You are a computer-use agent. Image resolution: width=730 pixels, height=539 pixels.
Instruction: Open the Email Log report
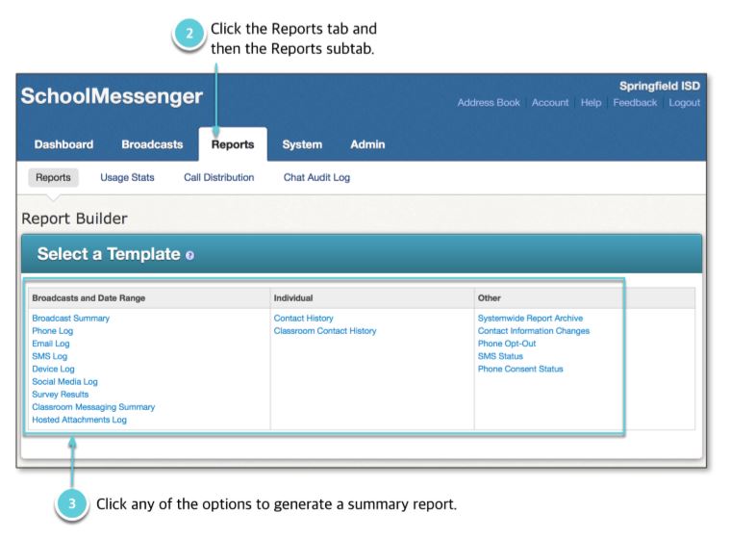51,344
